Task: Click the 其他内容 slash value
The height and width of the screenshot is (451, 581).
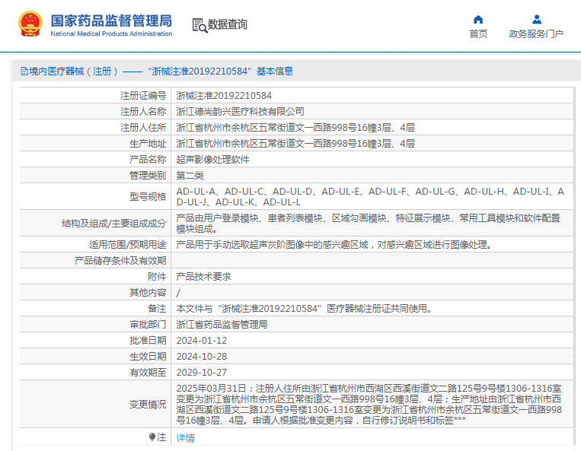Action: click(x=178, y=293)
